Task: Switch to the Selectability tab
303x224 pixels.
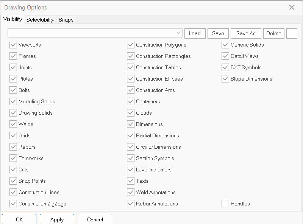Action: click(x=40, y=20)
